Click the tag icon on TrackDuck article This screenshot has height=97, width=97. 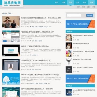(x=31, y=69)
